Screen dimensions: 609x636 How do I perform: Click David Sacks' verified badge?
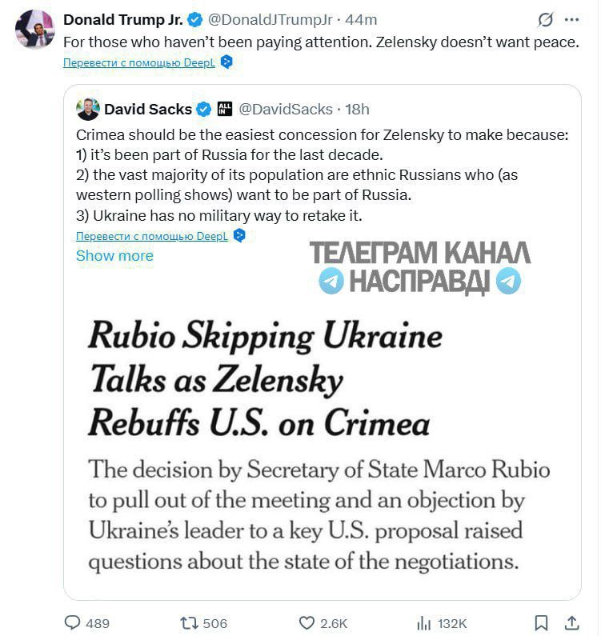click(x=204, y=109)
